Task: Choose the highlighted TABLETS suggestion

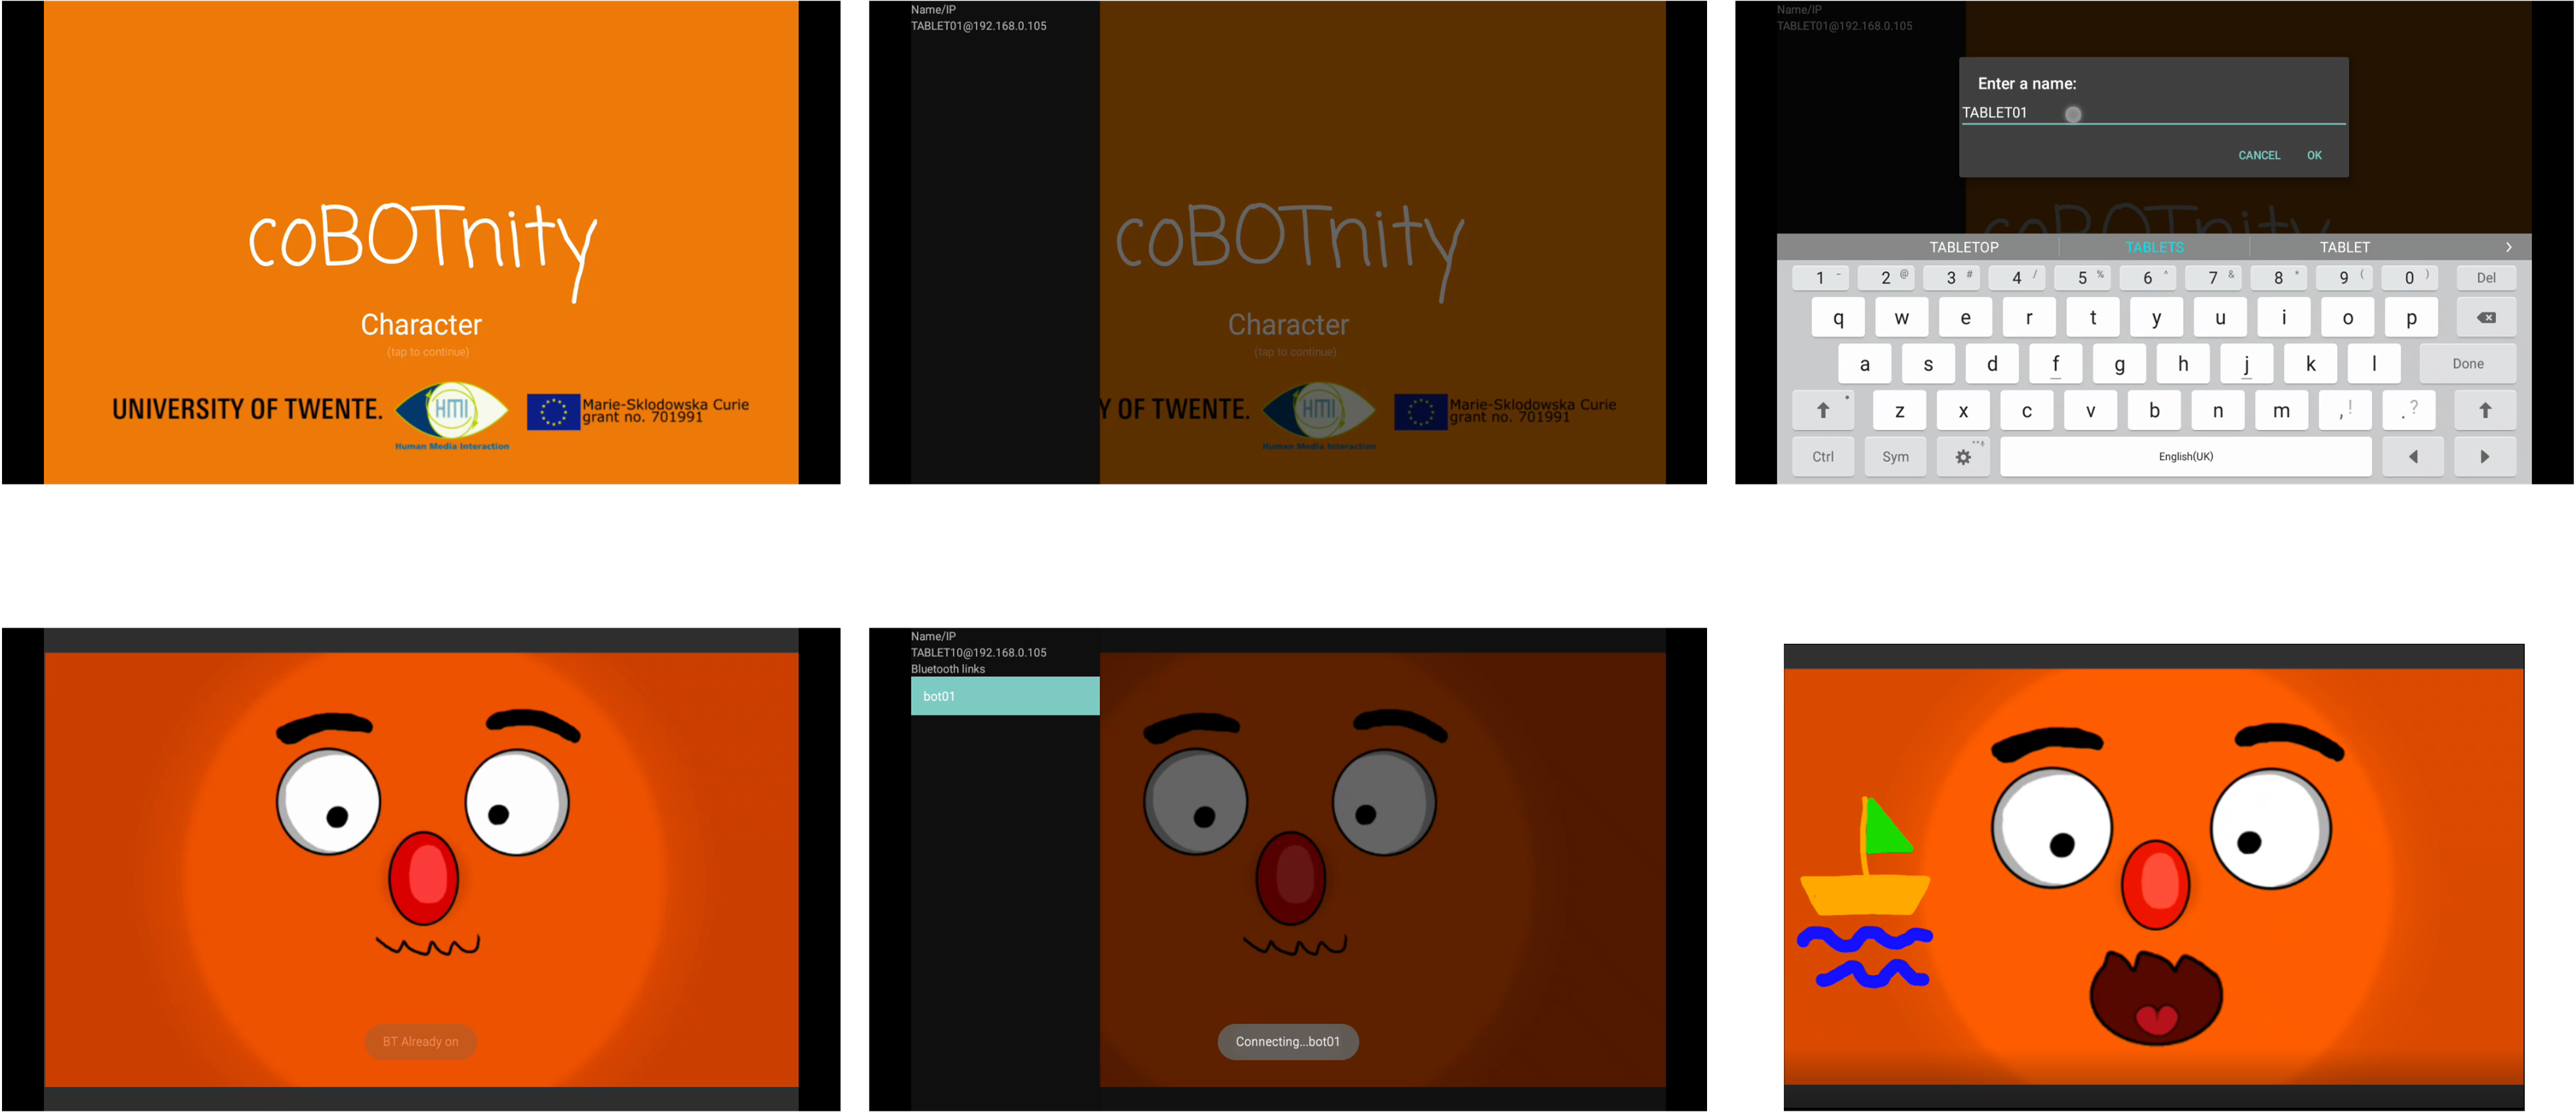Action: pyautogui.click(x=2154, y=247)
